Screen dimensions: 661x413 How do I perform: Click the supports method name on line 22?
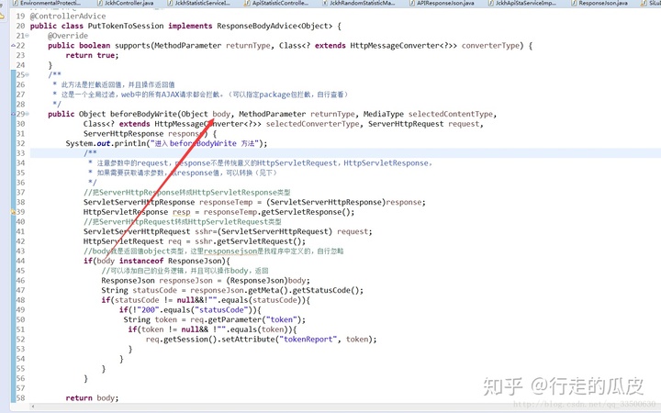(x=132, y=46)
